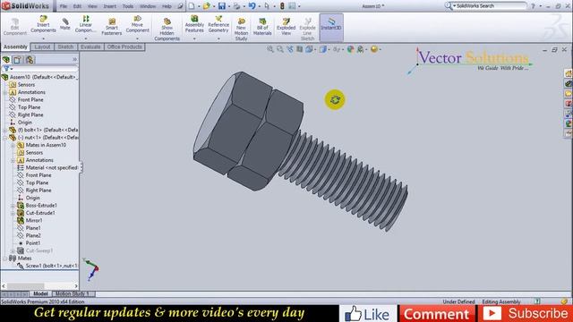The image size is (573, 322).
Task: Click the Rebuild traffic light icon
Action: click(x=282, y=6)
